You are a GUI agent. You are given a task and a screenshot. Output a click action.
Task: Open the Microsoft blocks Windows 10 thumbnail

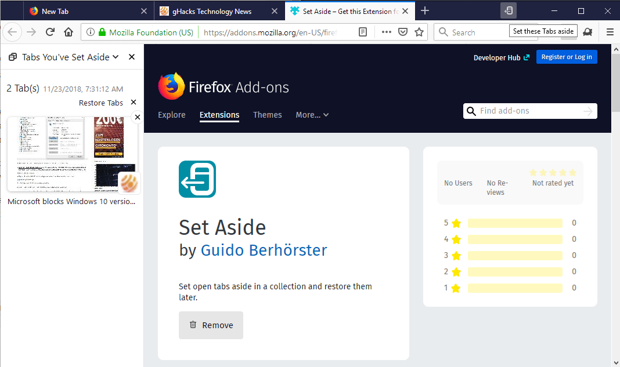pos(73,153)
